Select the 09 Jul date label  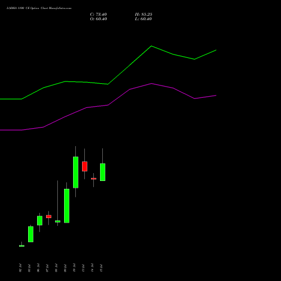click(x=65, y=268)
